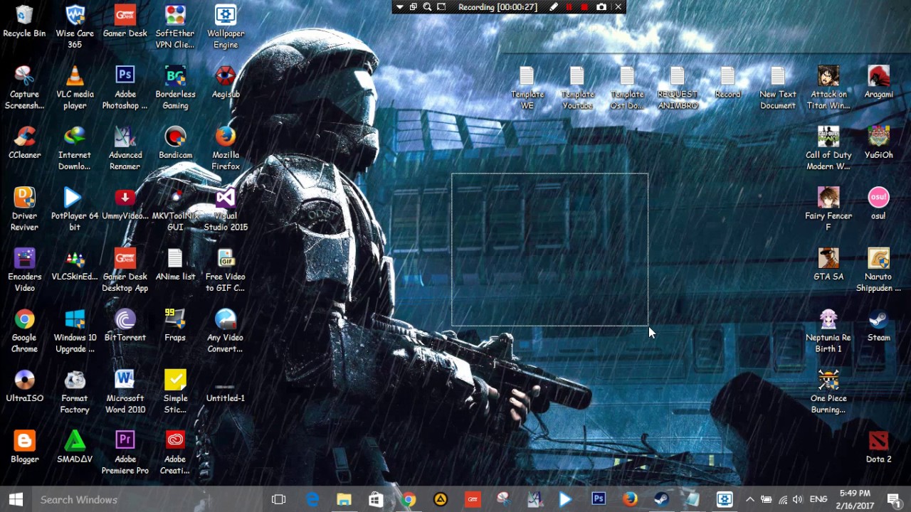Select the GTA SA desktop icon
The width and height of the screenshot is (911, 512).
[828, 264]
